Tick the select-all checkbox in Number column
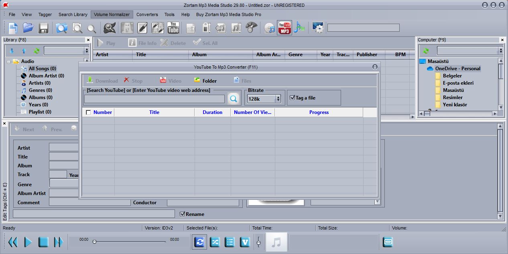 (88, 112)
